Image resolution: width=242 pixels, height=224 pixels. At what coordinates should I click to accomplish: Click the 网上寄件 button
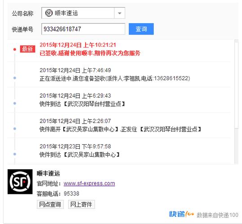coord(81,204)
